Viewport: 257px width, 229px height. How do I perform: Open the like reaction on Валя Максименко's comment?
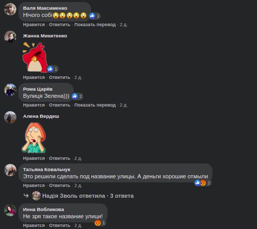pyautogui.click(x=95, y=16)
